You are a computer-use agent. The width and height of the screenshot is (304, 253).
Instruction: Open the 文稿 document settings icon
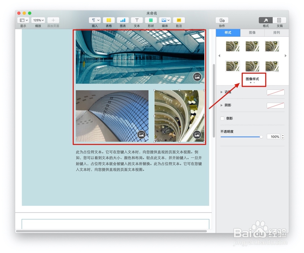pos(279,21)
